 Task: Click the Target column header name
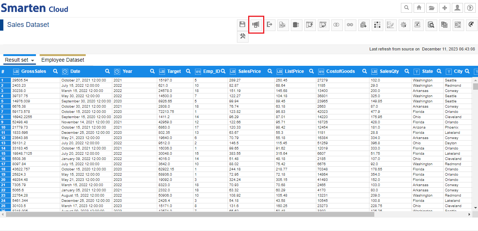[x=174, y=71]
